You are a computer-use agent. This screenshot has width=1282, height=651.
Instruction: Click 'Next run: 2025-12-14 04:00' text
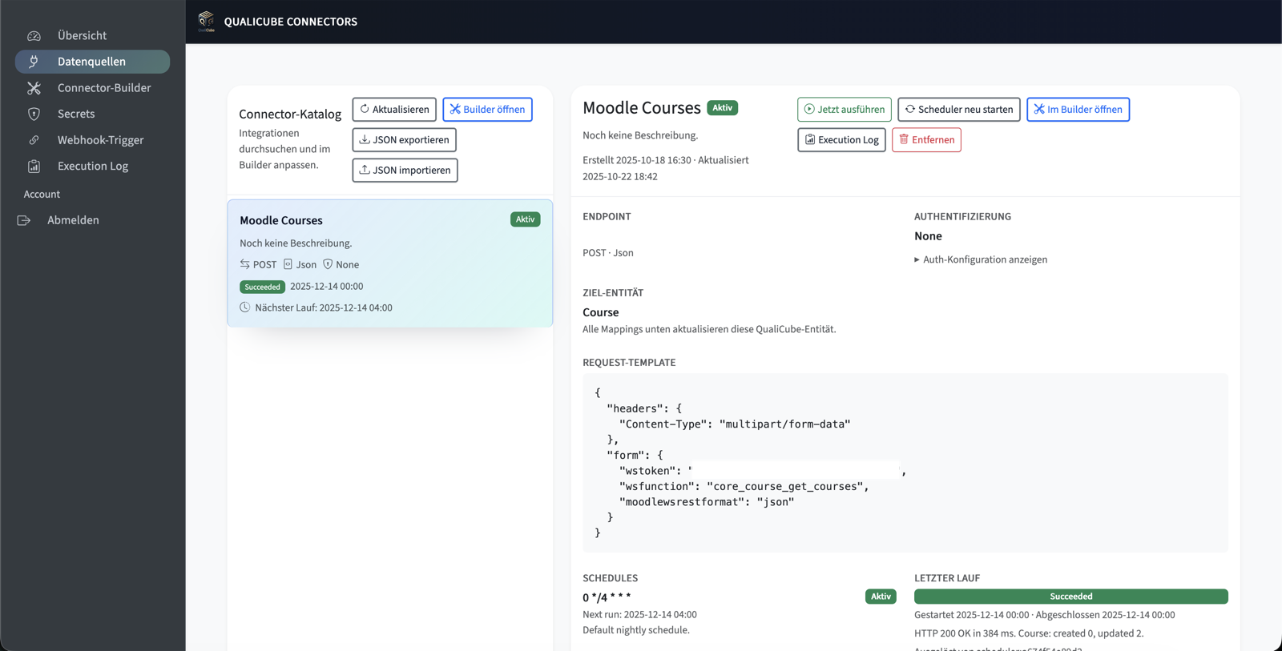click(x=639, y=615)
